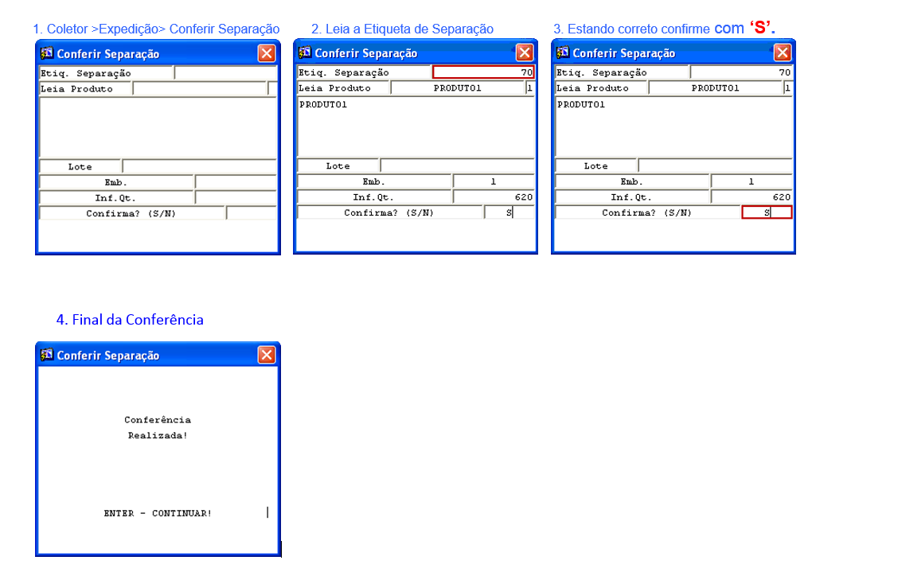Screen dimensions: 898x576
Task: Select the red-outlined Etiq. Separação field showing 70
Action: tap(483, 72)
